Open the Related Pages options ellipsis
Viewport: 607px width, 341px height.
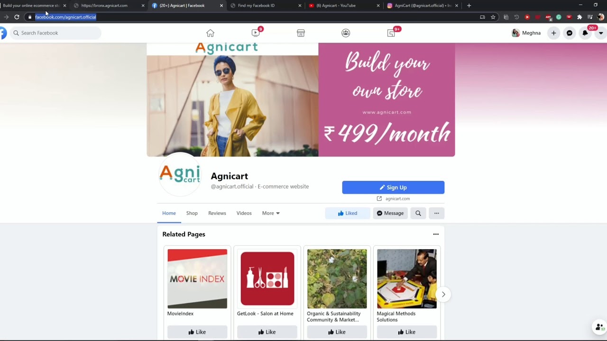tap(436, 234)
